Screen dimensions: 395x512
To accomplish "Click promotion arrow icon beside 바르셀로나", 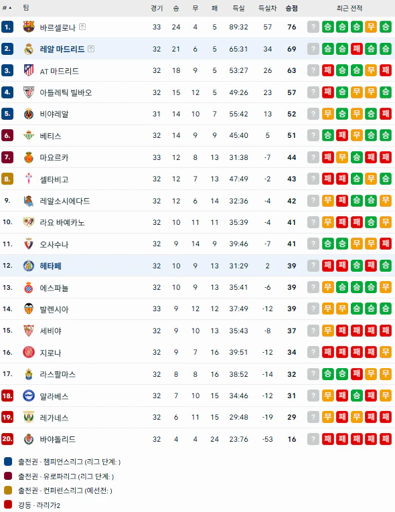I will pyautogui.click(x=82, y=27).
